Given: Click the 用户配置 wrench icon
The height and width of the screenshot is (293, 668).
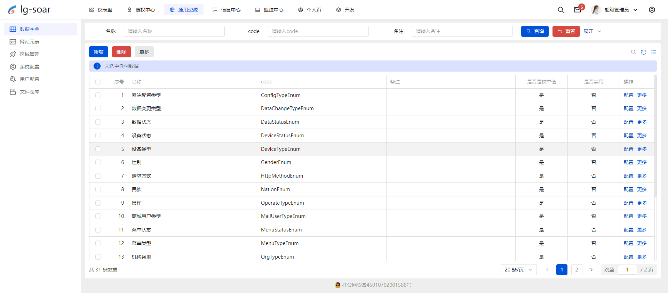Looking at the screenshot, I should [x=13, y=79].
